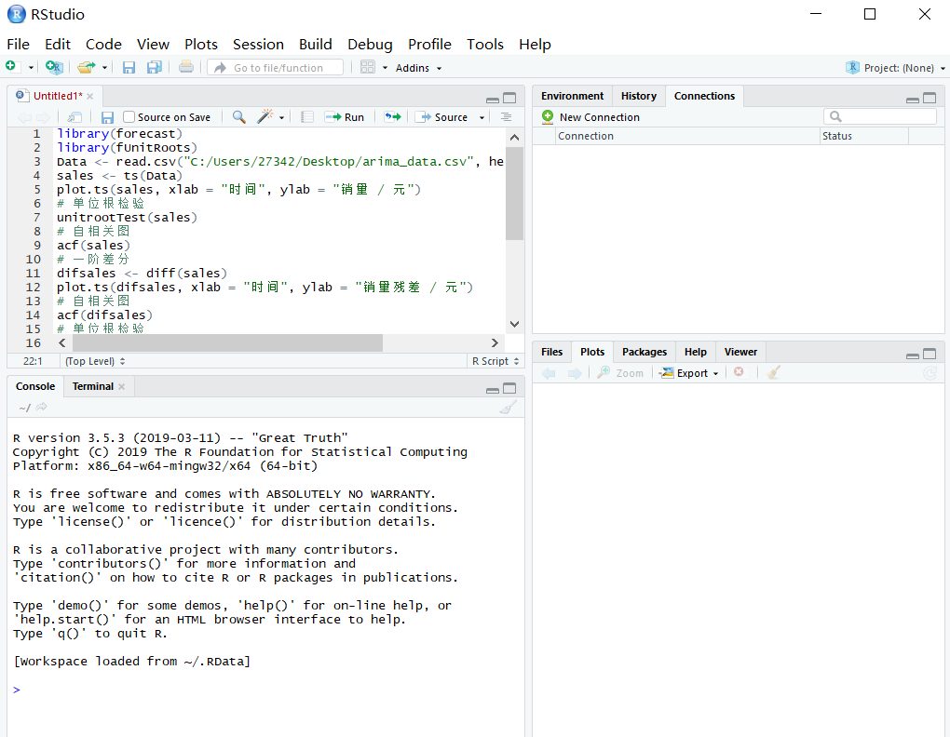Image resolution: width=950 pixels, height=737 pixels.
Task: Open the Addins dropdown
Action: click(418, 68)
